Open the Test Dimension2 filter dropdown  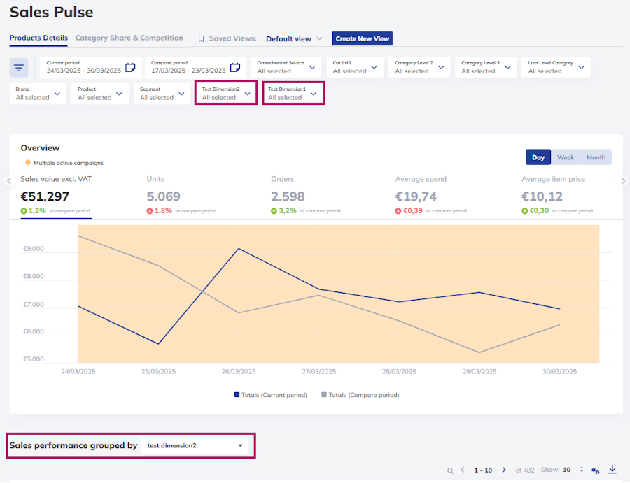(226, 94)
